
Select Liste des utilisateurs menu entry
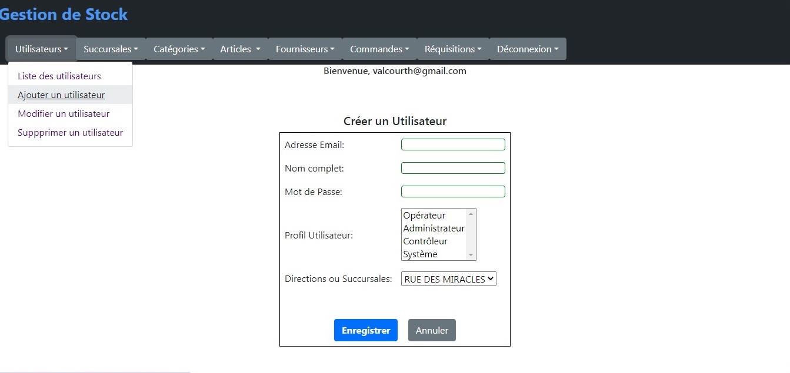[59, 76]
